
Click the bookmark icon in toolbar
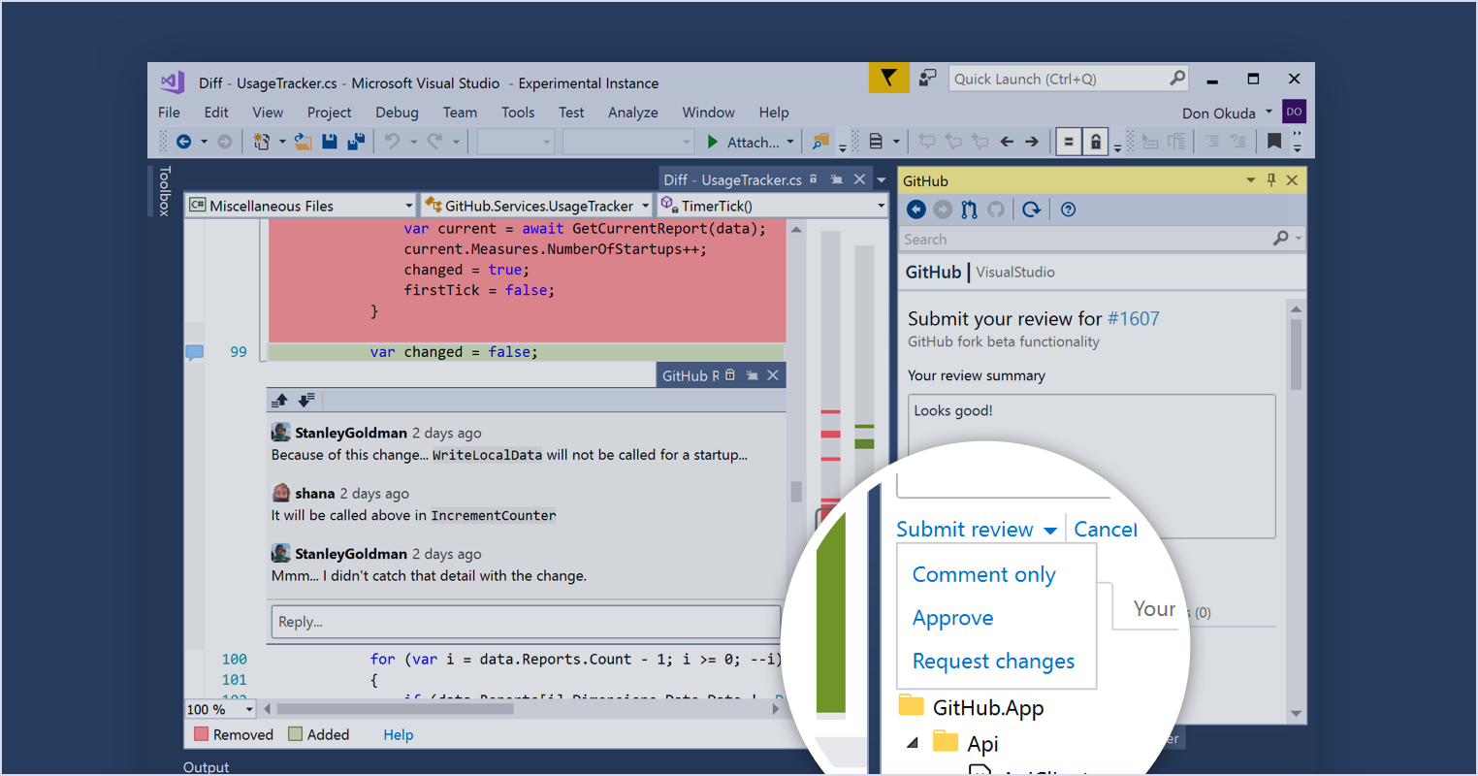point(1274,142)
